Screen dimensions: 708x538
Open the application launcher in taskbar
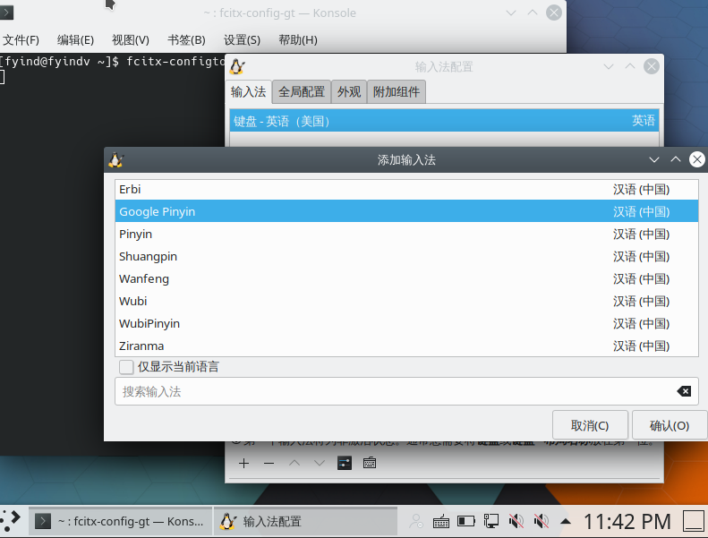11,521
